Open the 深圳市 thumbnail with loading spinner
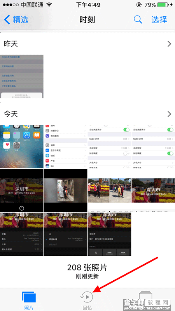The width and height of the screenshot is (175, 311). point(22,190)
